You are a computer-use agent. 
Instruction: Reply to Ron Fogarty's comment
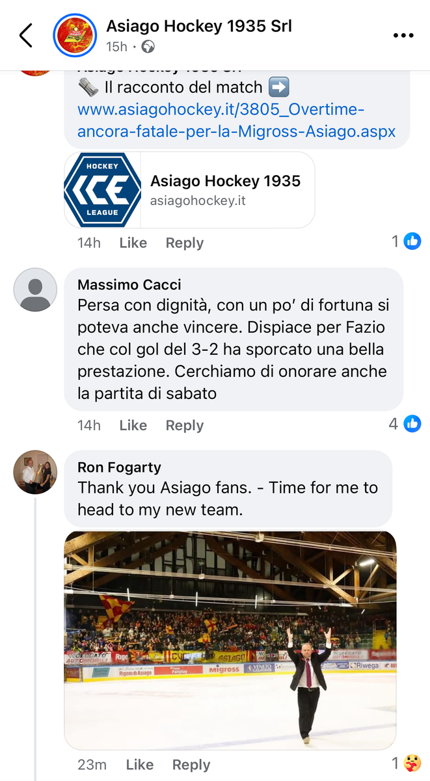[191, 765]
